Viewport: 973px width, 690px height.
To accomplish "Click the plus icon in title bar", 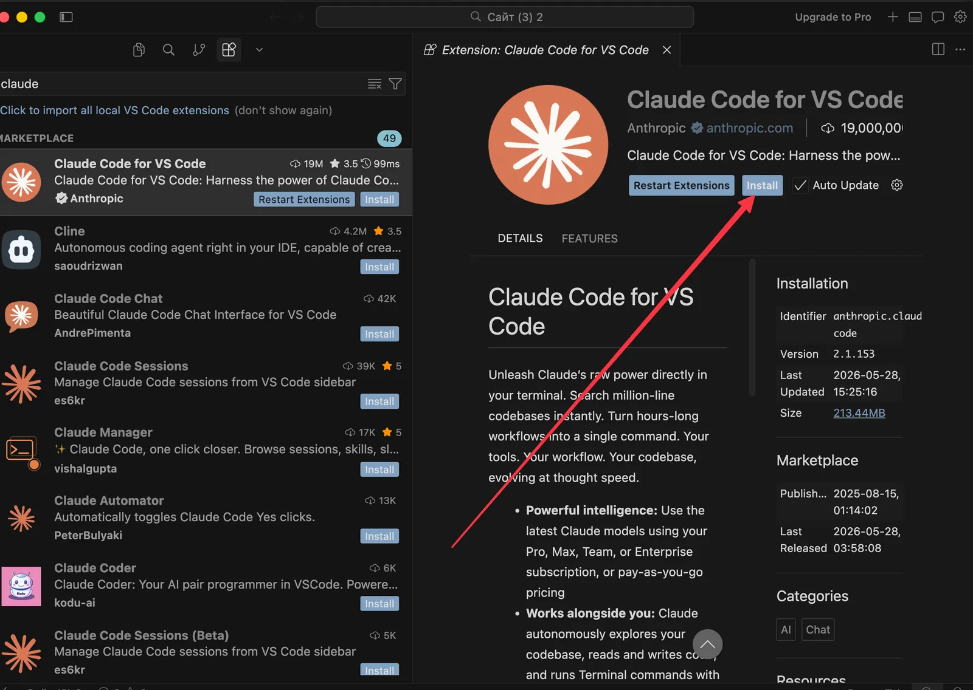I will 892,16.
